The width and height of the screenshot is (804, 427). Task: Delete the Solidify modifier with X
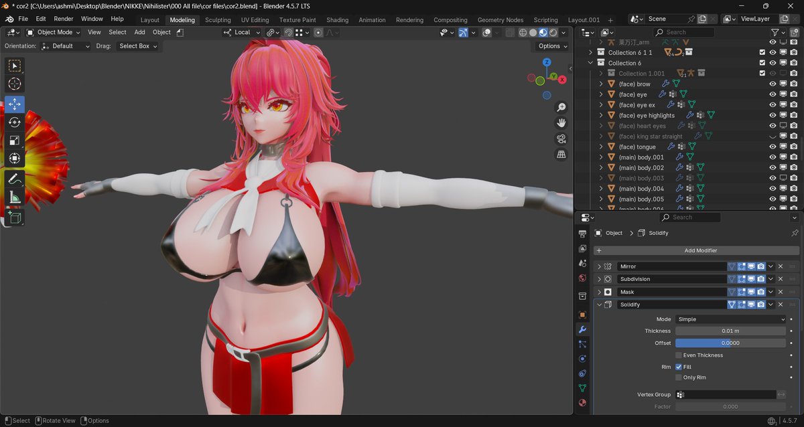[x=781, y=305]
